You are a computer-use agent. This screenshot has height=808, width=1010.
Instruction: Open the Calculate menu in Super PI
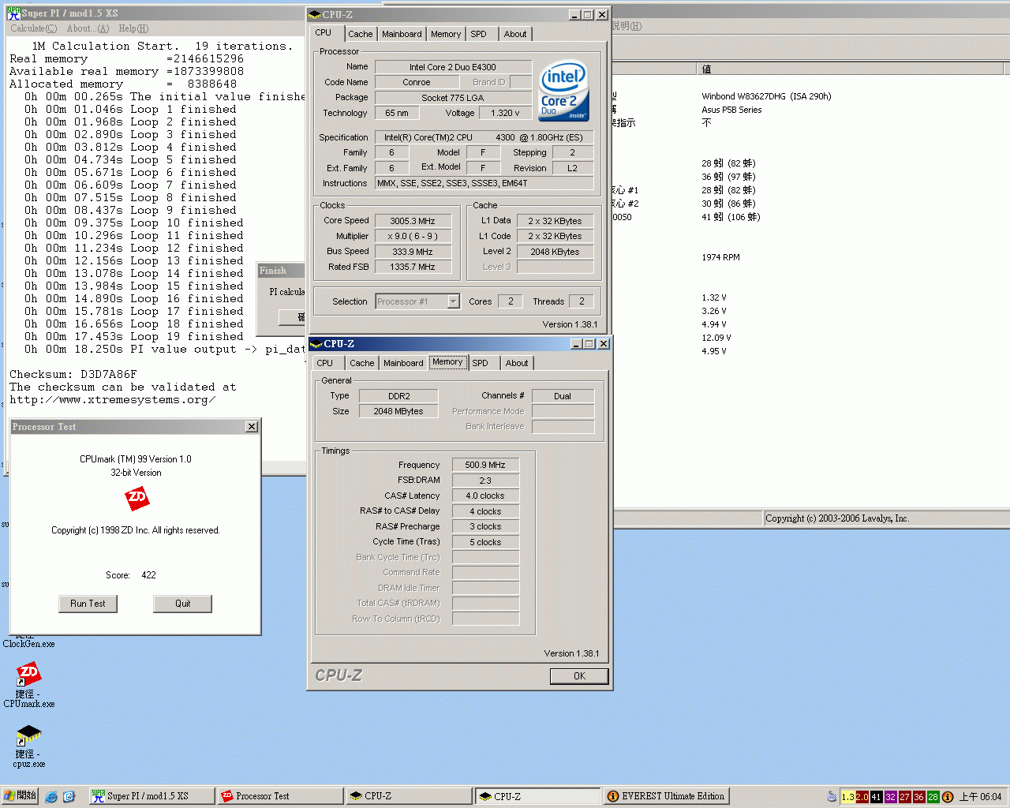pyautogui.click(x=33, y=28)
